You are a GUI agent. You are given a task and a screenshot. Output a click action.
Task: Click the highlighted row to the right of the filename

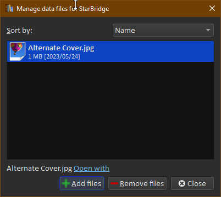(154, 51)
